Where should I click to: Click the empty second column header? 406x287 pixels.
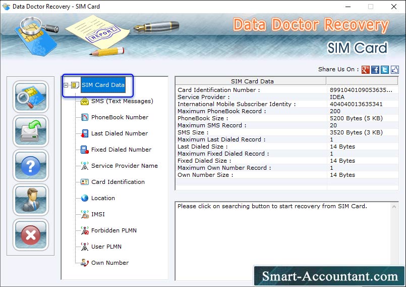click(362, 81)
